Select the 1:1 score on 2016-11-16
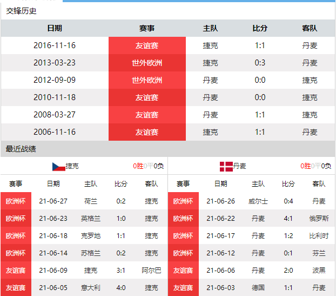The image size is (336, 296). point(260,45)
